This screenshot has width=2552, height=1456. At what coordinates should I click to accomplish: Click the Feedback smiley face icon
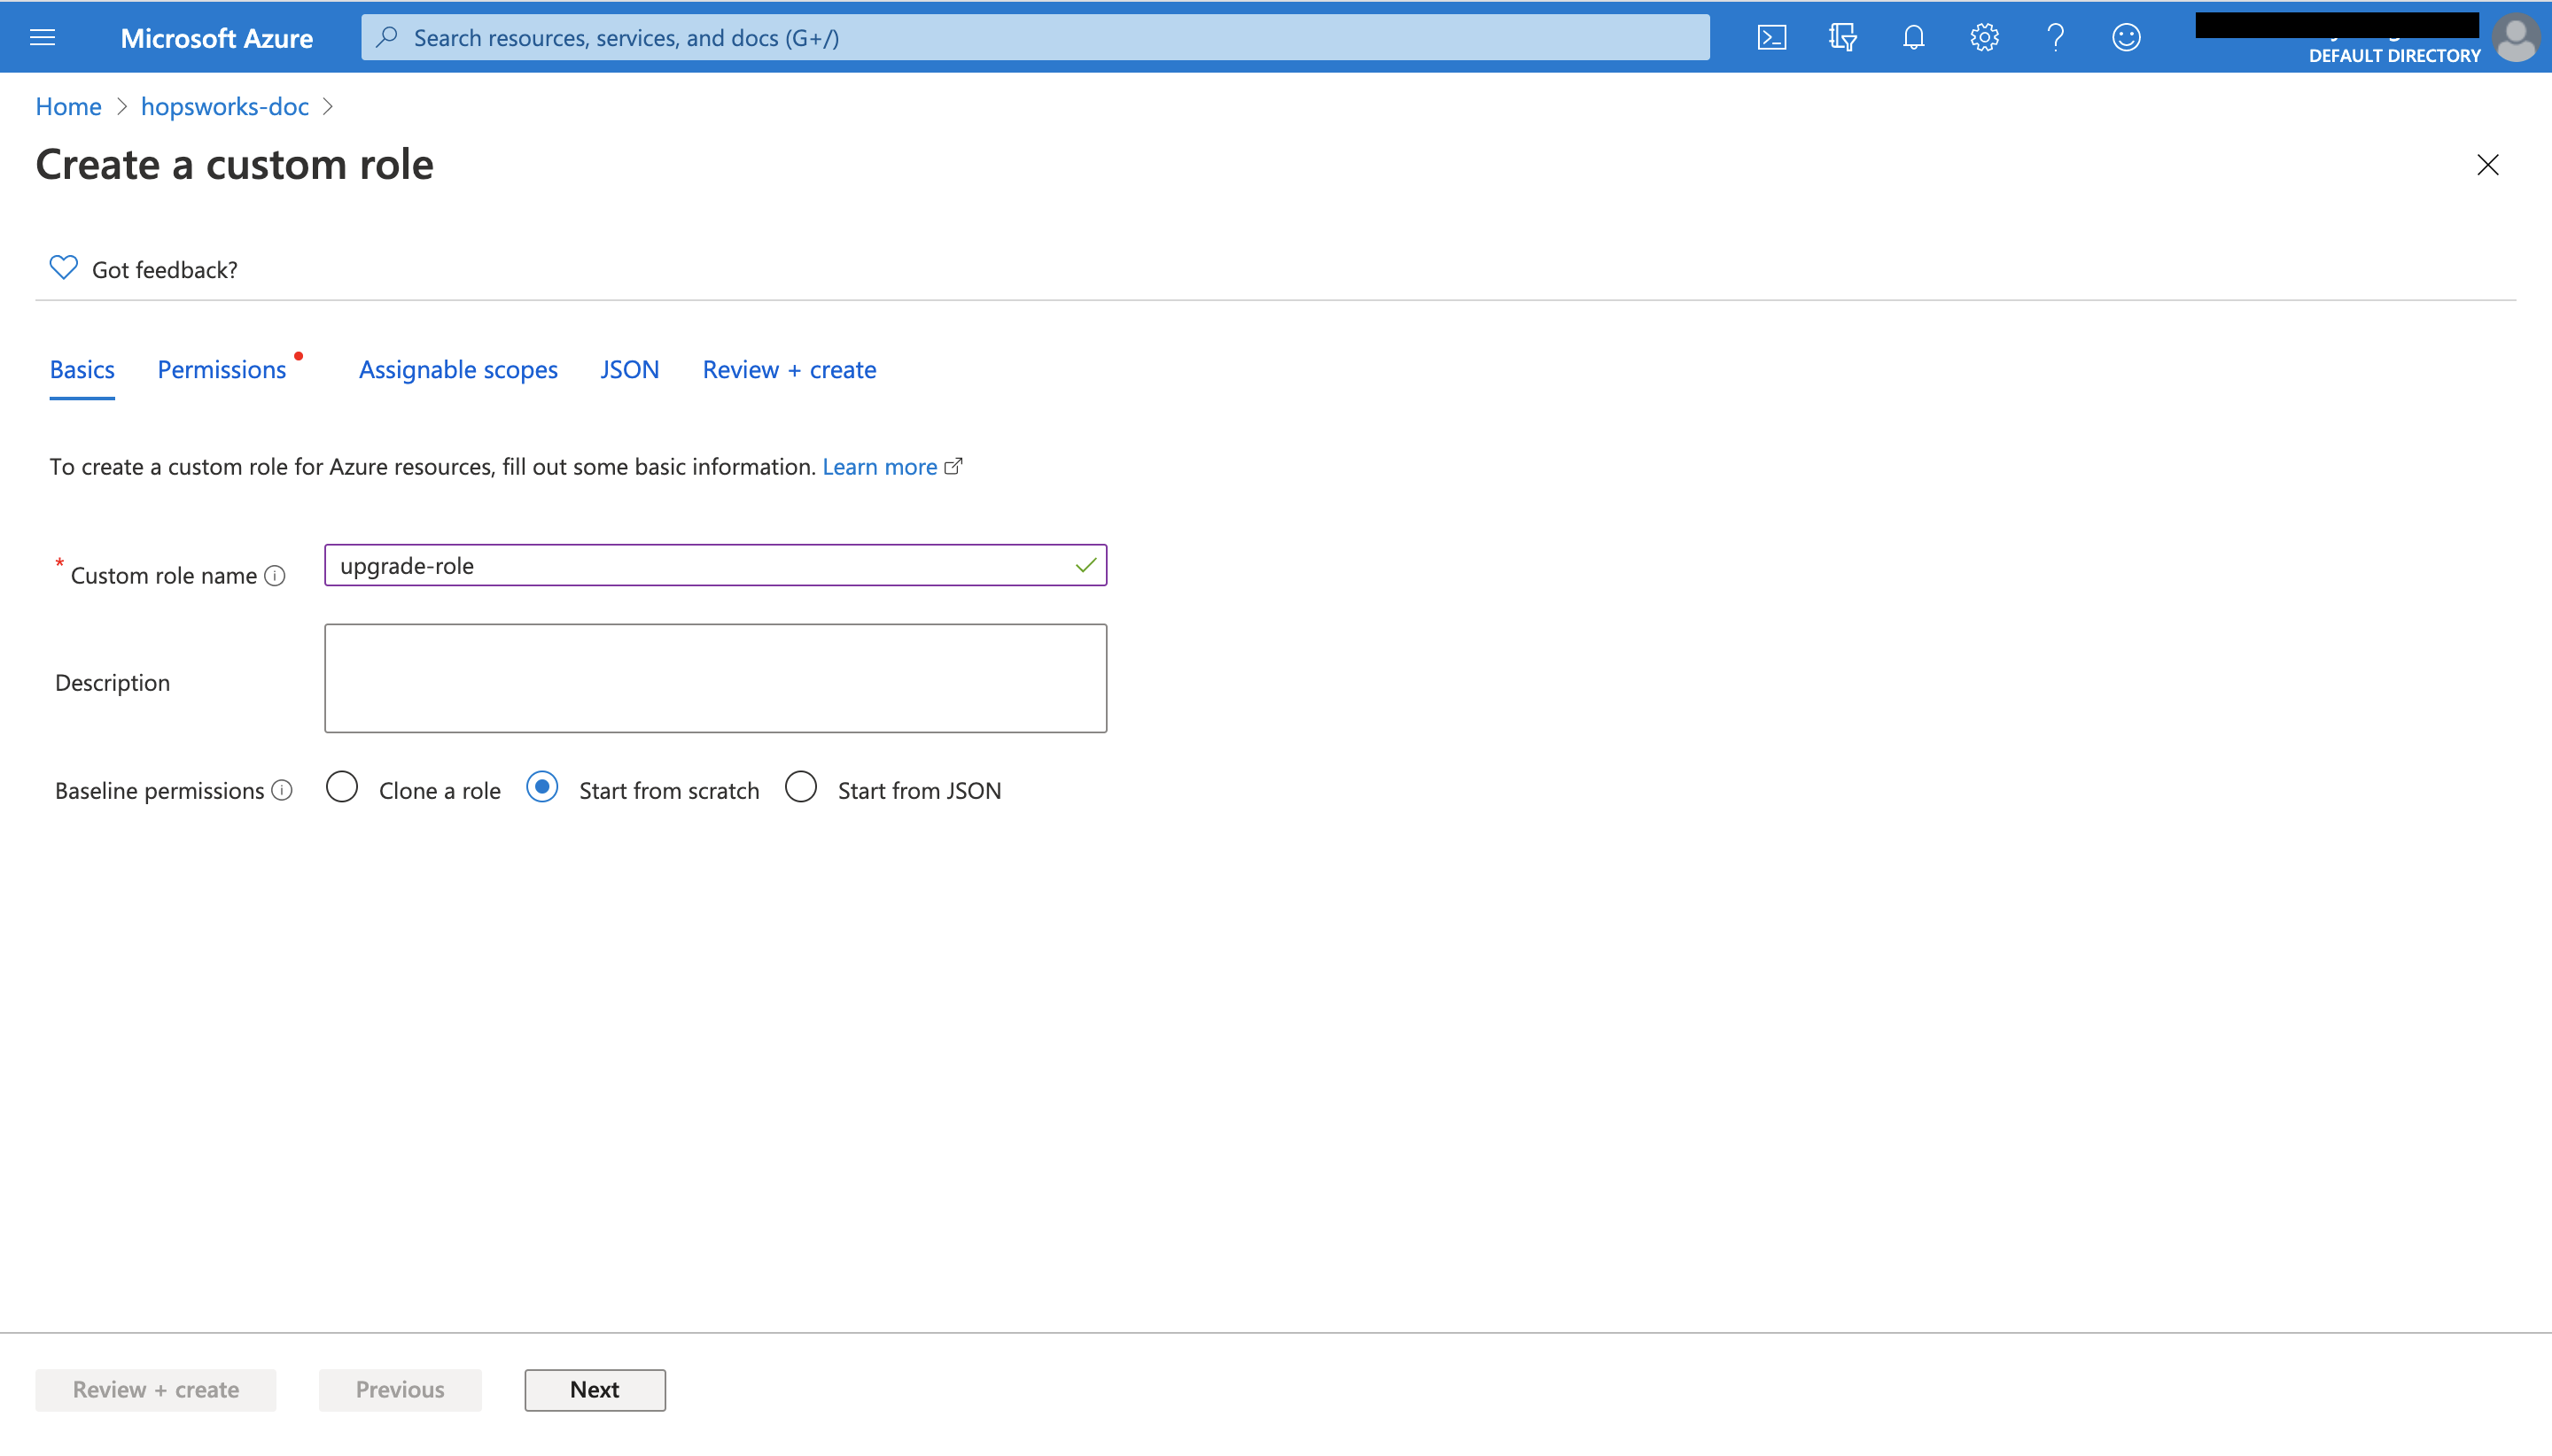coord(2126,35)
